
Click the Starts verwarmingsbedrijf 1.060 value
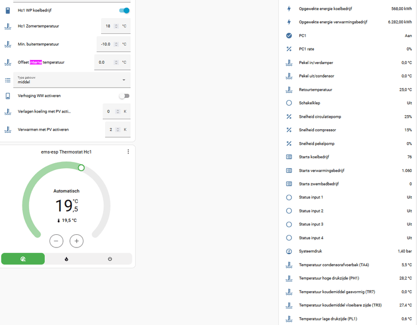[407, 170]
